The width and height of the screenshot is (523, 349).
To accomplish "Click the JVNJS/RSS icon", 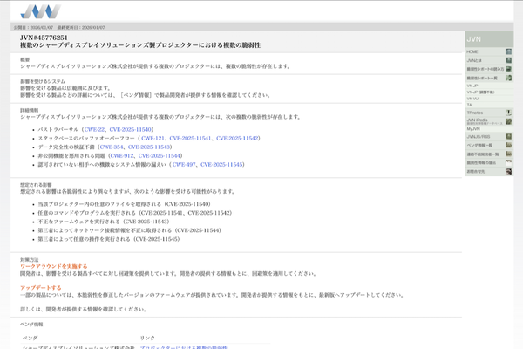I will click(508, 136).
